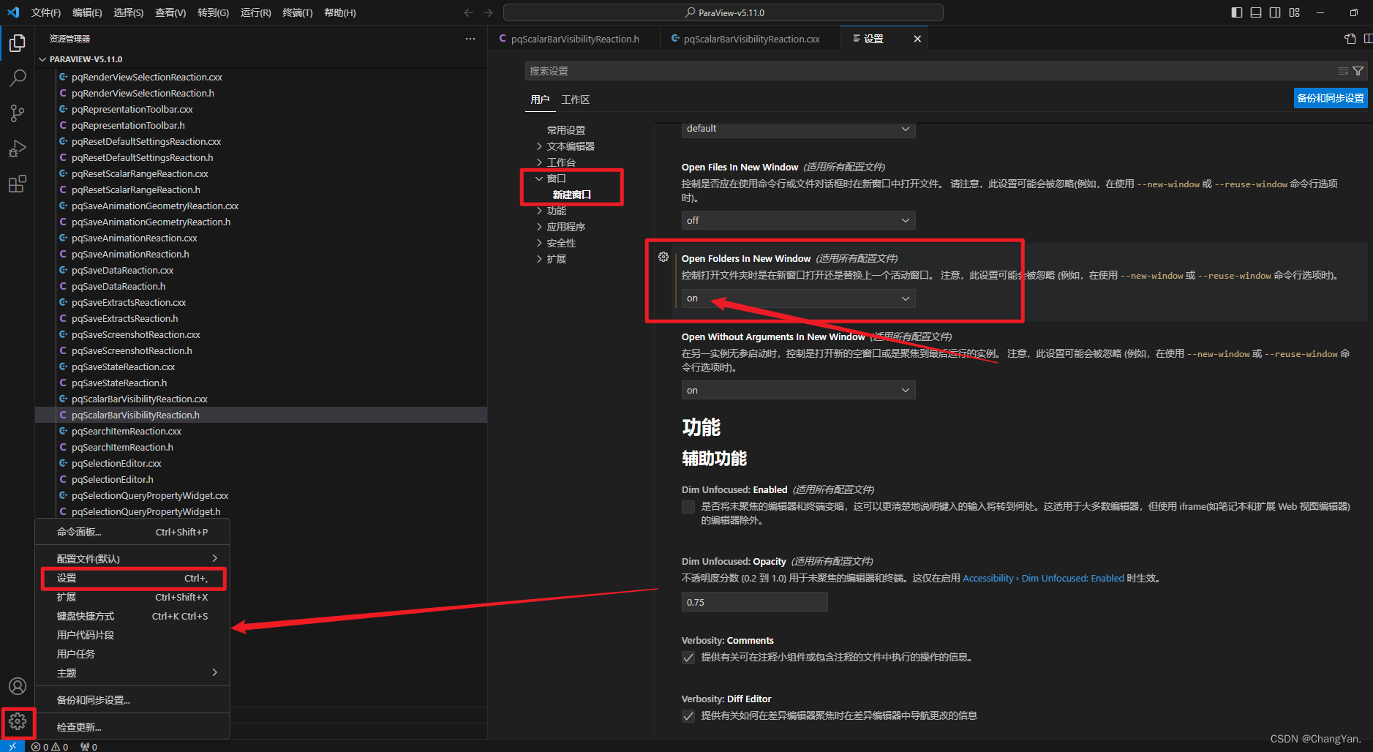The height and width of the screenshot is (752, 1373).
Task: Open pqSelectionEditor.h in explorer
Action: click(113, 479)
